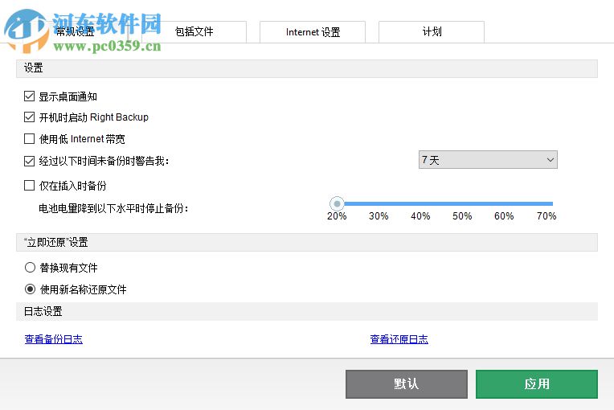Screen dimensions: 614x410
Task: Click the battery level slider handle at 20%
Action: 338,203
